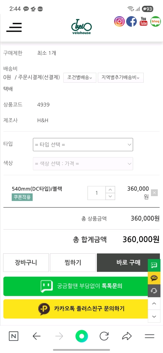Increase quantity with the up arrow
Image resolution: width=163 pixels, height=353 pixels.
tap(110, 190)
